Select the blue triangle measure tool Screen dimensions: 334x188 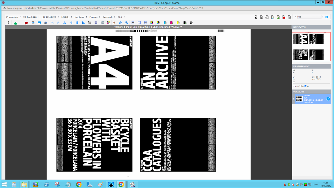83,23
